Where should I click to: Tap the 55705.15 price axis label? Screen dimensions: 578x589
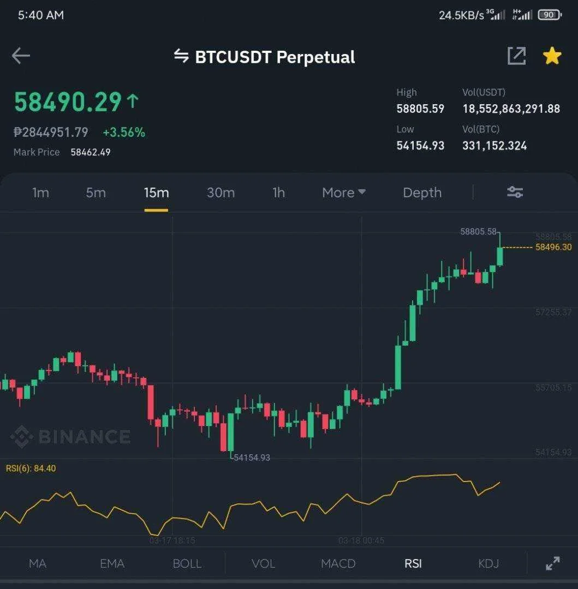tap(553, 387)
